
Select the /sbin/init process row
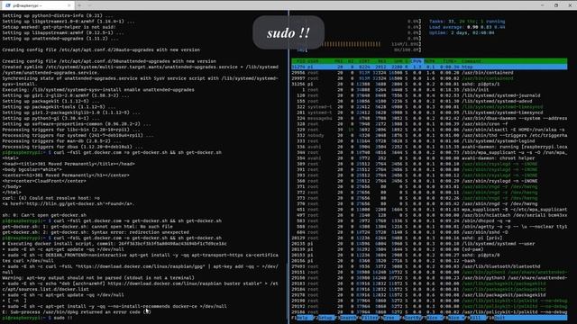(x=429, y=90)
